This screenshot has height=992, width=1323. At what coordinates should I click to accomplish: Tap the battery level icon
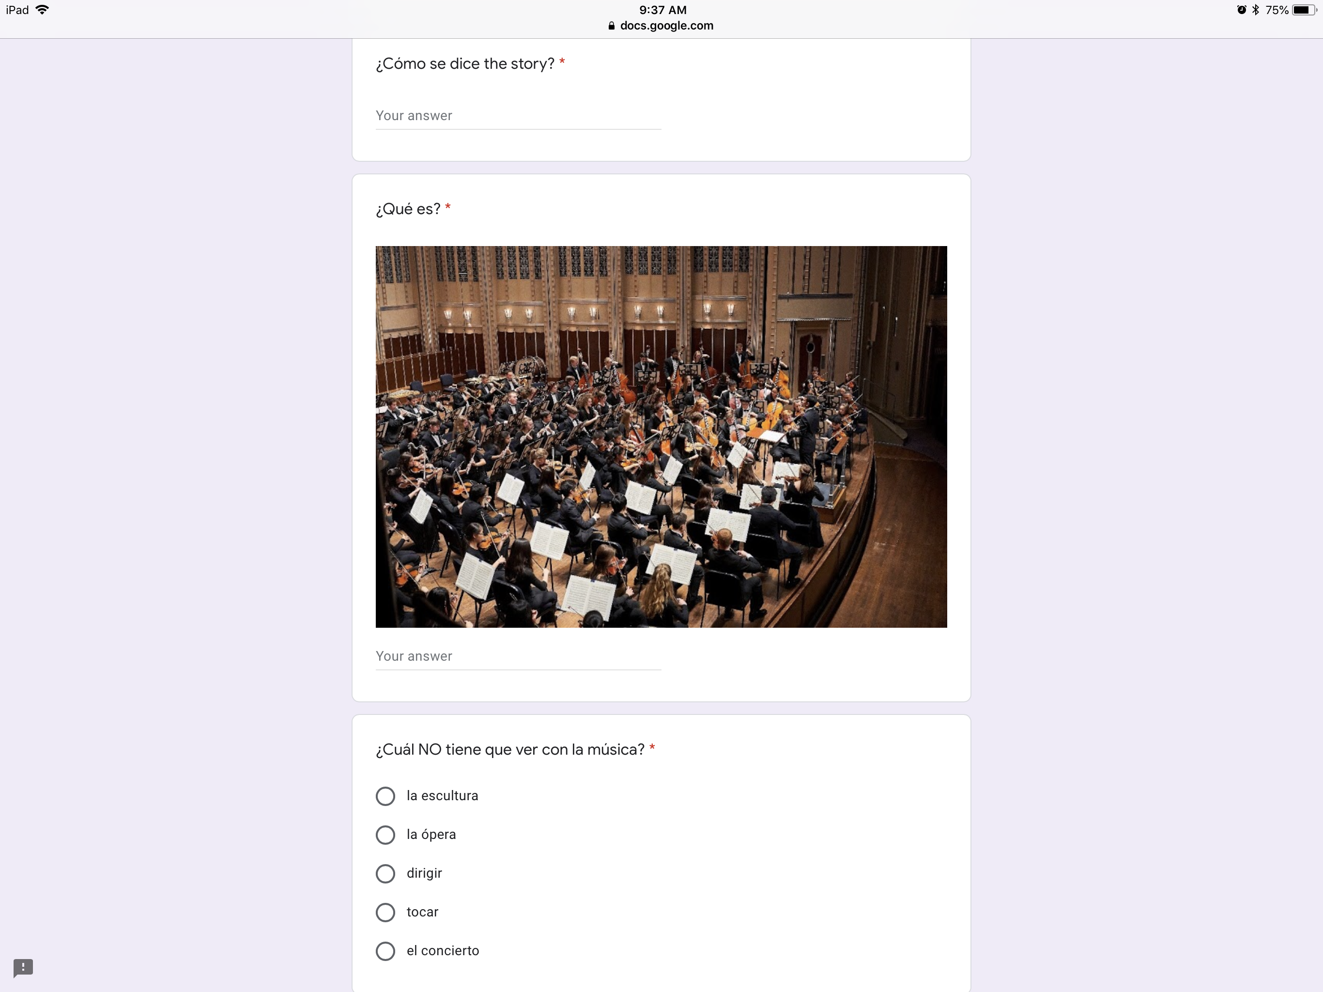1303,10
